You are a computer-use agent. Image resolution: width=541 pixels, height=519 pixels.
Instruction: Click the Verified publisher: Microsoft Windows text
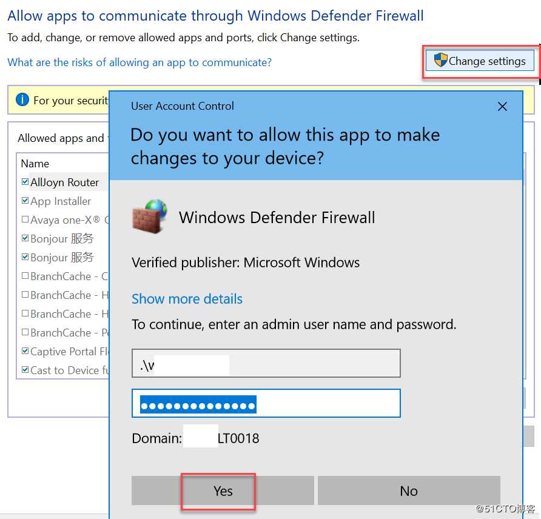(x=246, y=263)
